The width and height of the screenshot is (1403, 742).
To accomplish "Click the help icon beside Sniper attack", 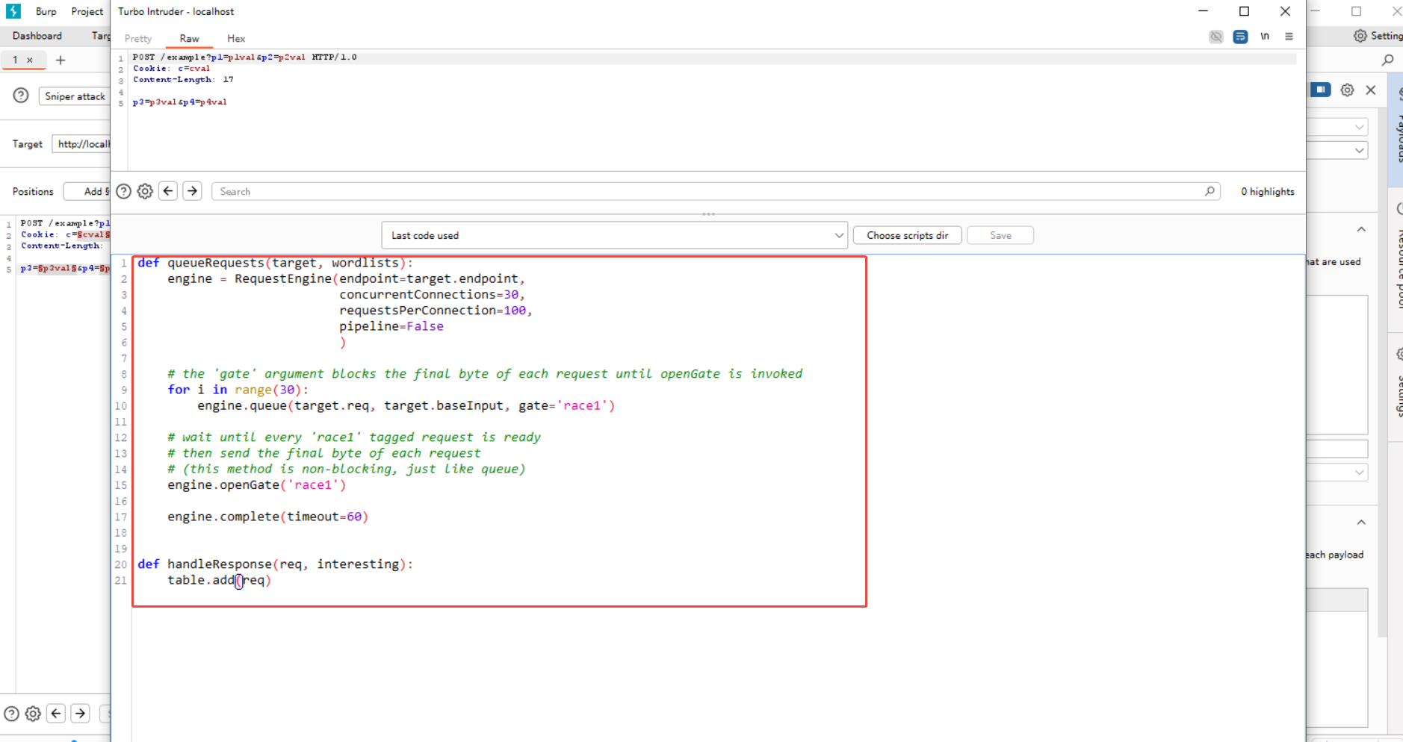I will [21, 96].
